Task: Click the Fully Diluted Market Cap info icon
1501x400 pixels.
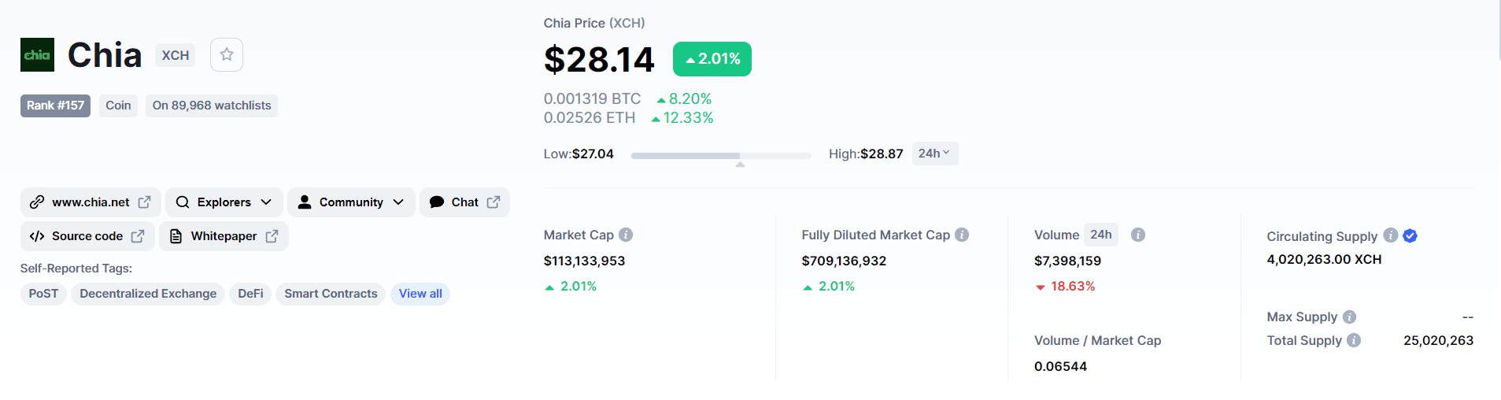Action: pyautogui.click(x=962, y=235)
